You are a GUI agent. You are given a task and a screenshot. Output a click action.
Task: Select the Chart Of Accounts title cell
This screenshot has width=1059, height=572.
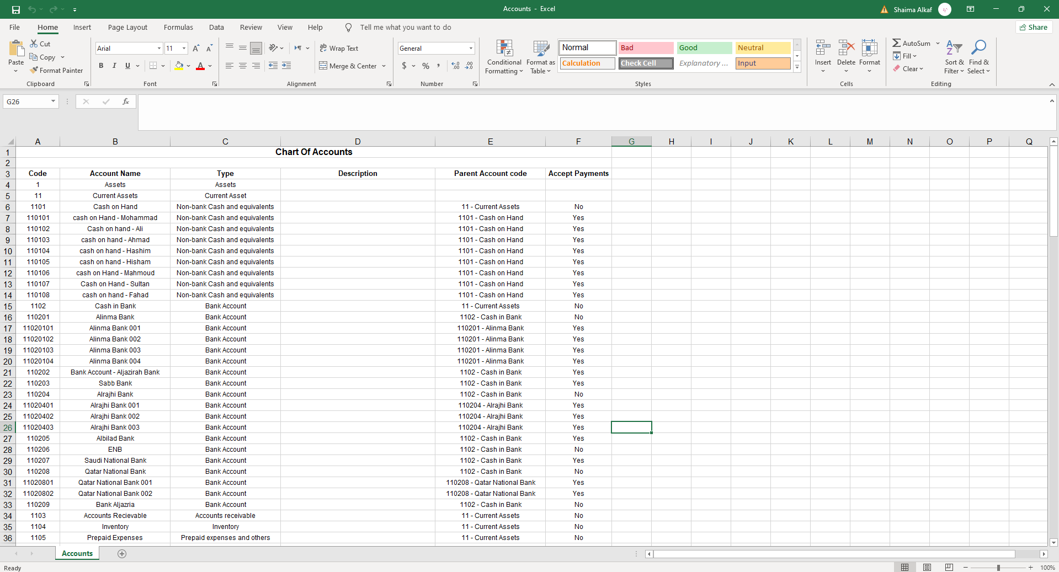[x=313, y=152]
